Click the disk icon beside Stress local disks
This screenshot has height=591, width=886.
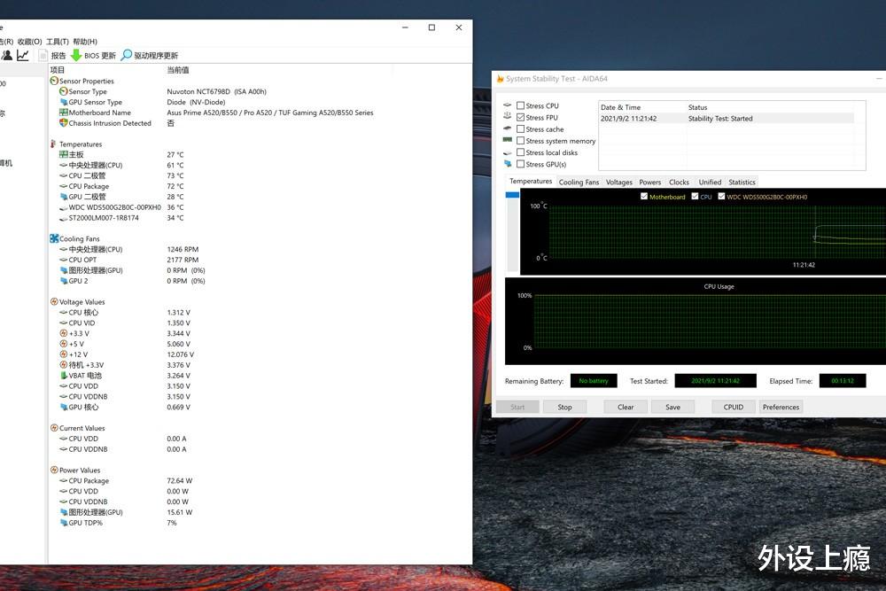tap(508, 152)
